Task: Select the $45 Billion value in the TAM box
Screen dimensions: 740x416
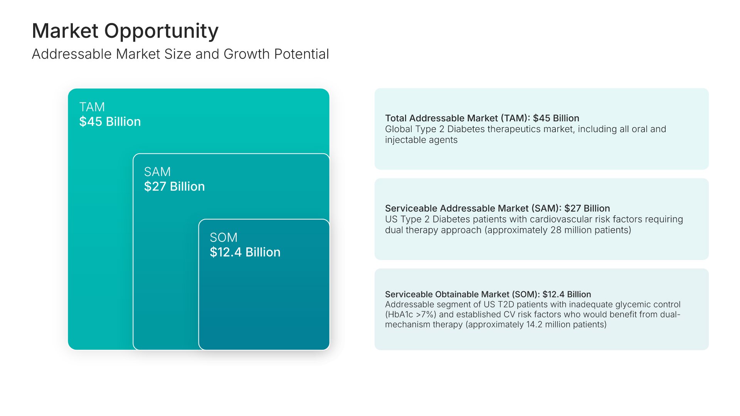Action: (x=110, y=122)
